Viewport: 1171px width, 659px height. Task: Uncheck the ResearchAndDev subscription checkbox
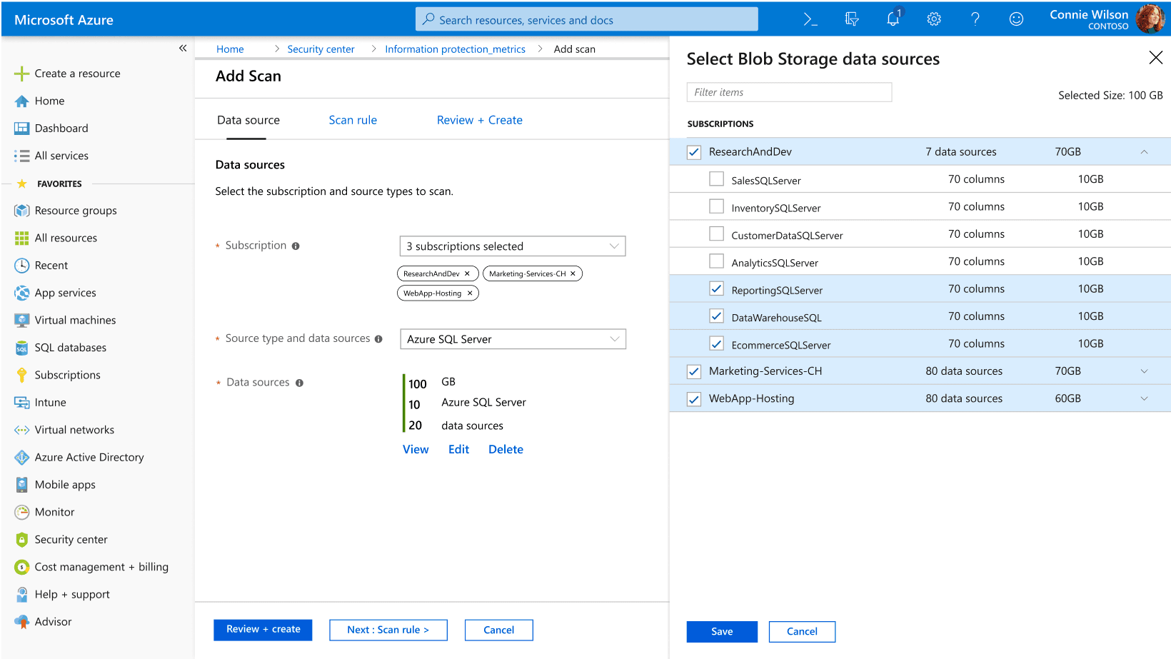[694, 152]
